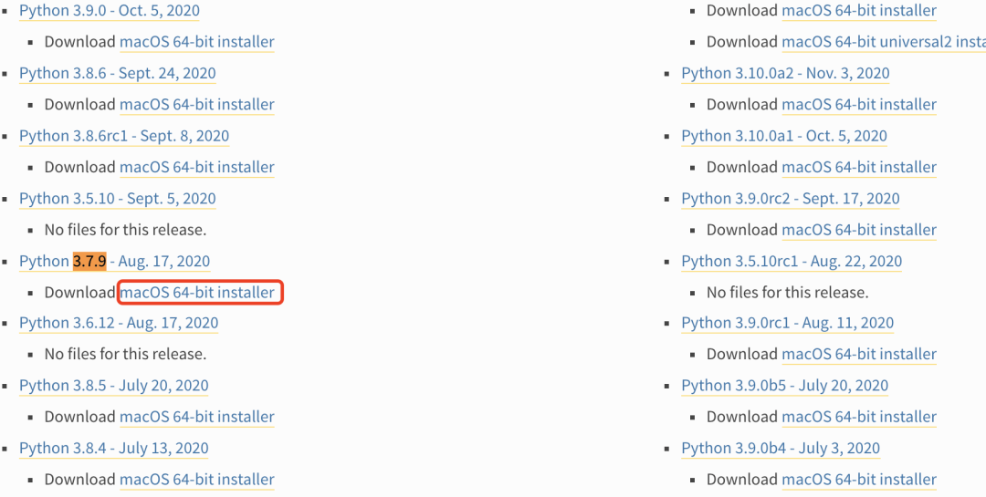Open the Python 3.5.10 - Sept. 5 release link
The width and height of the screenshot is (986, 497).
[117, 199]
